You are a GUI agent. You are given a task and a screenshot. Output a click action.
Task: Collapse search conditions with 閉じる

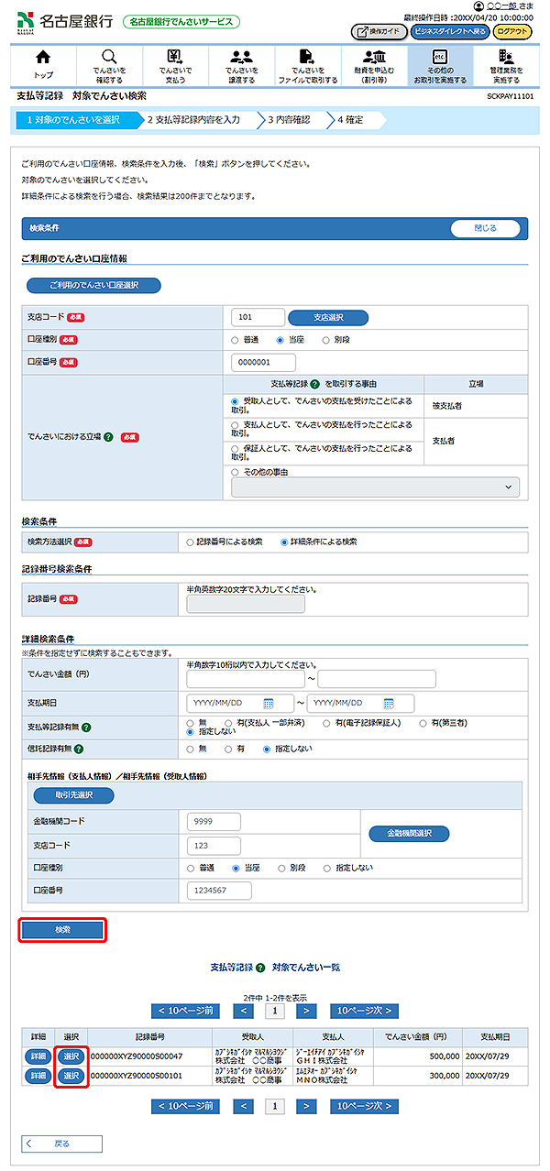(x=485, y=228)
